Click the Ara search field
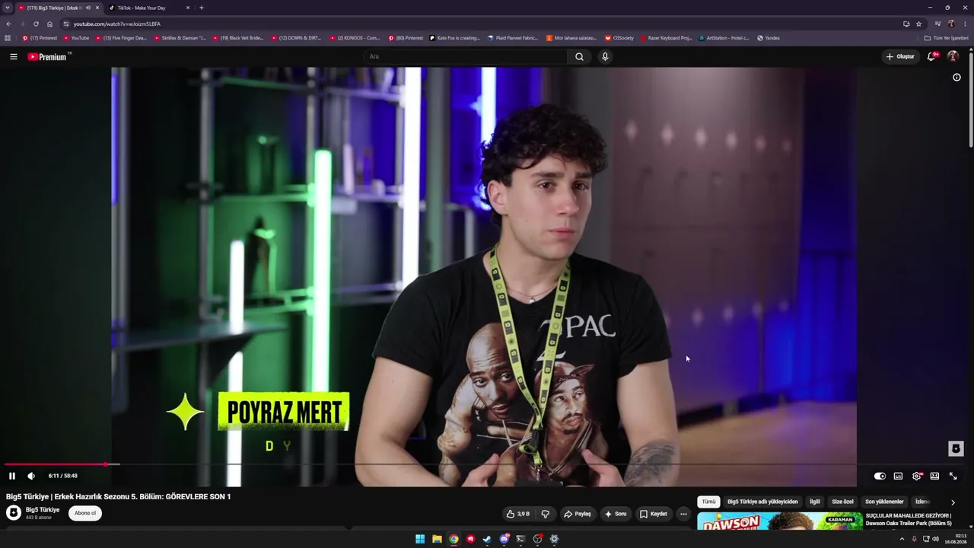The width and height of the screenshot is (974, 548). click(x=464, y=56)
